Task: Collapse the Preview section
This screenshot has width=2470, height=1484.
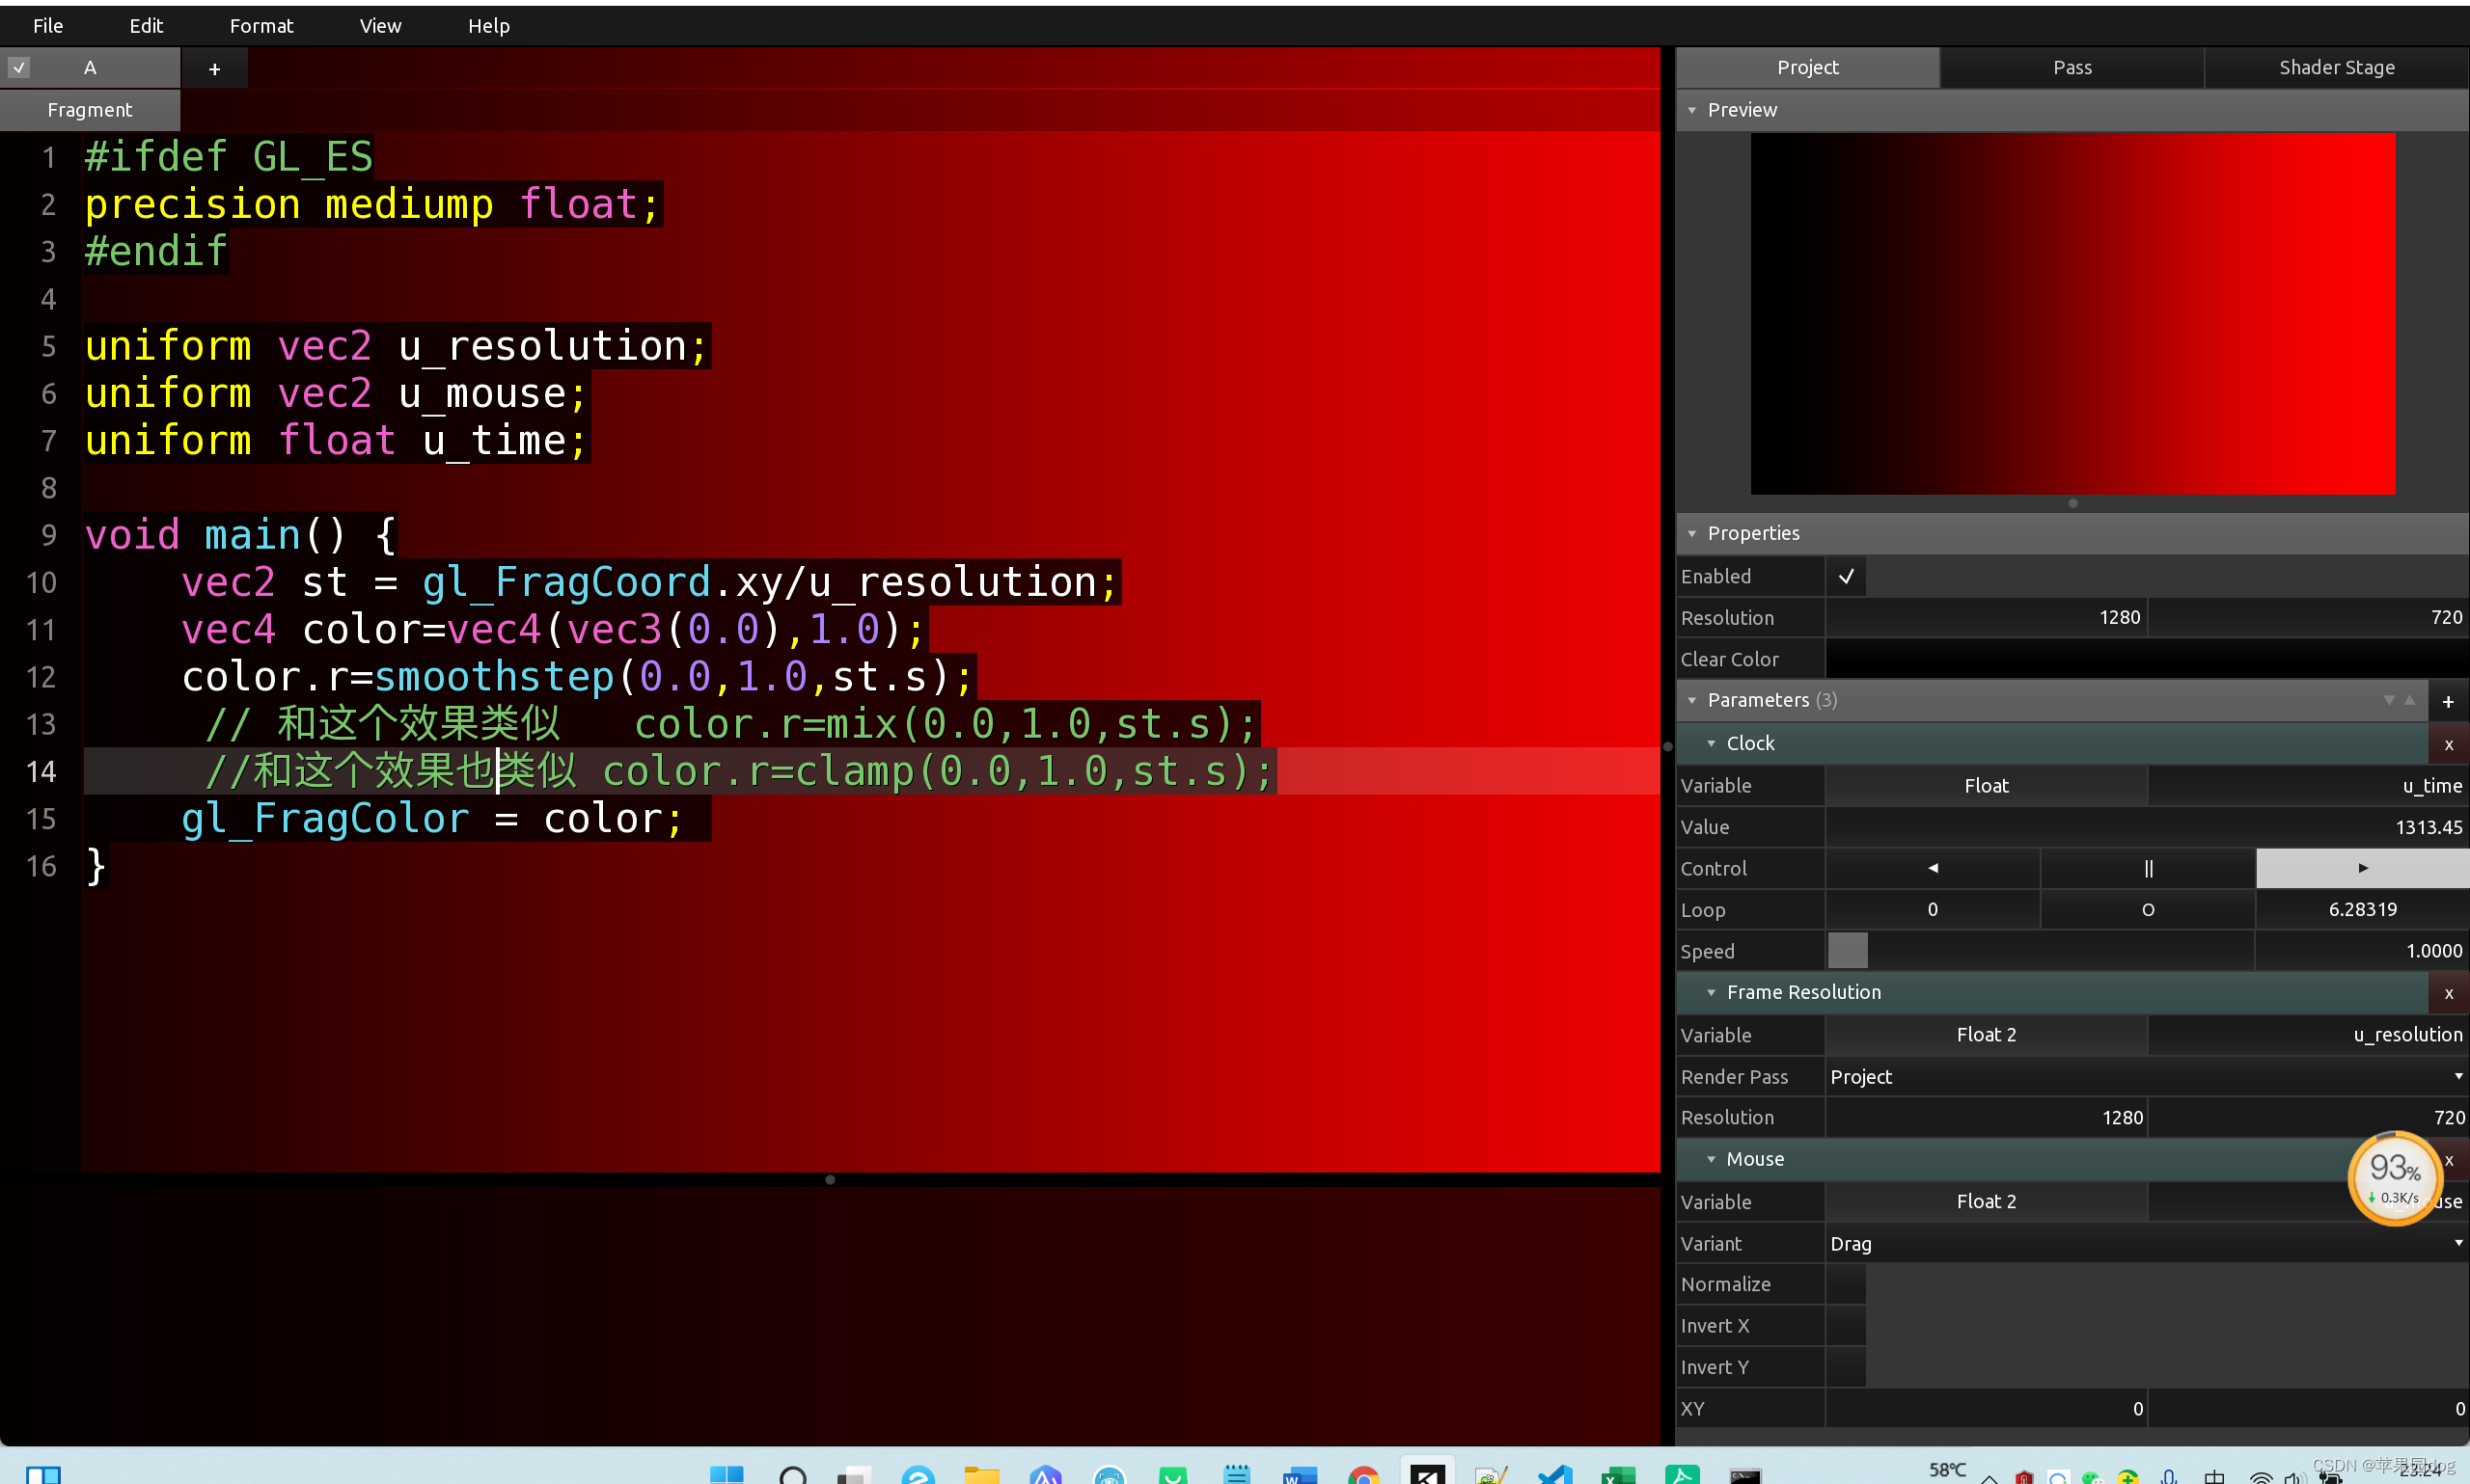Action: point(1691,110)
